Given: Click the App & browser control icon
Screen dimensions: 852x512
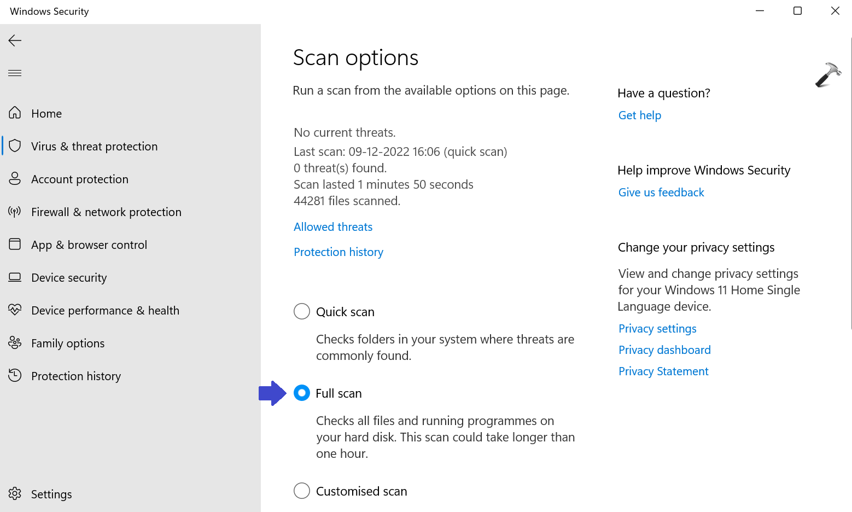Looking at the screenshot, I should 15,245.
